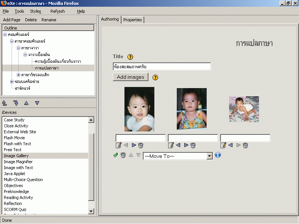The width and height of the screenshot is (299, 224).
Task: Open the Tools menu
Action: [x=19, y=11]
